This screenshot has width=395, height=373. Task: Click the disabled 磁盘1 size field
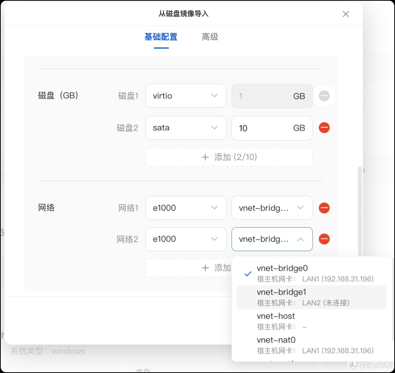(272, 96)
